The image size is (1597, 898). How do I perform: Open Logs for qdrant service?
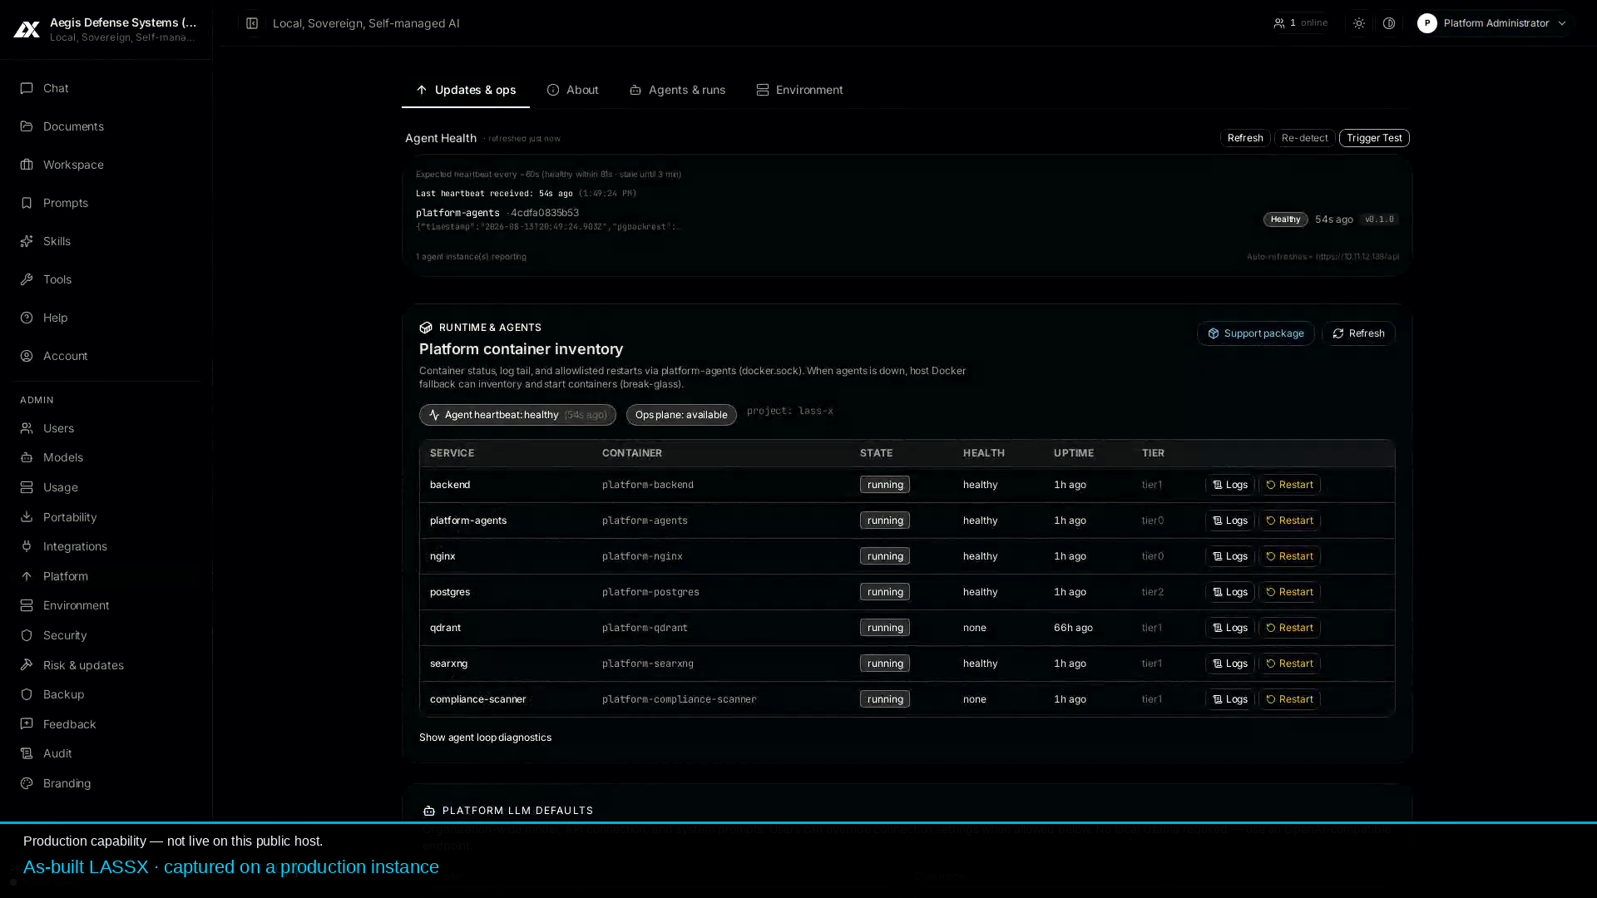click(x=1229, y=628)
